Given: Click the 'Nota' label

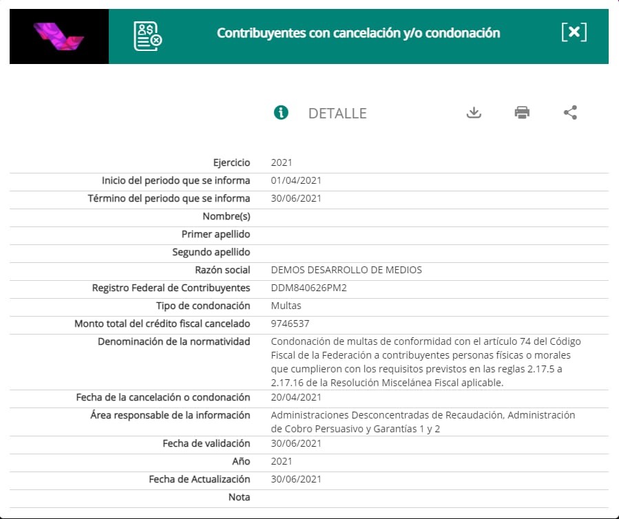Looking at the screenshot, I should coord(239,497).
